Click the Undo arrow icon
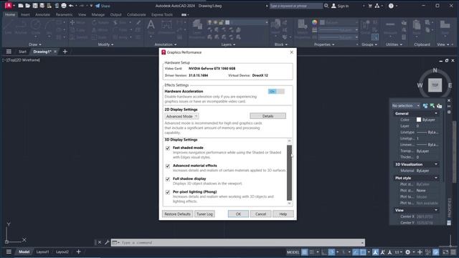Image resolution: width=459 pixels, height=258 pixels. point(71,6)
